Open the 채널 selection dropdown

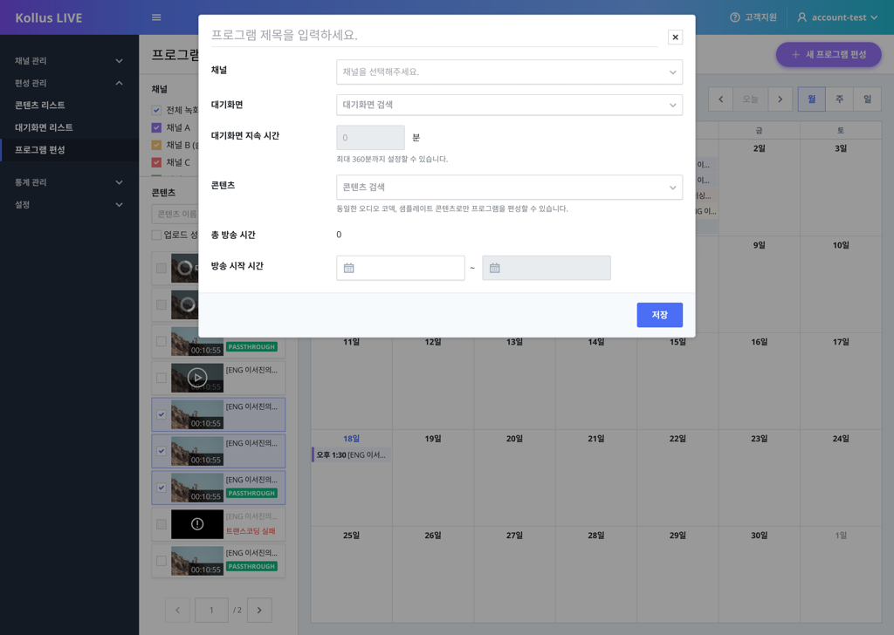[509, 72]
